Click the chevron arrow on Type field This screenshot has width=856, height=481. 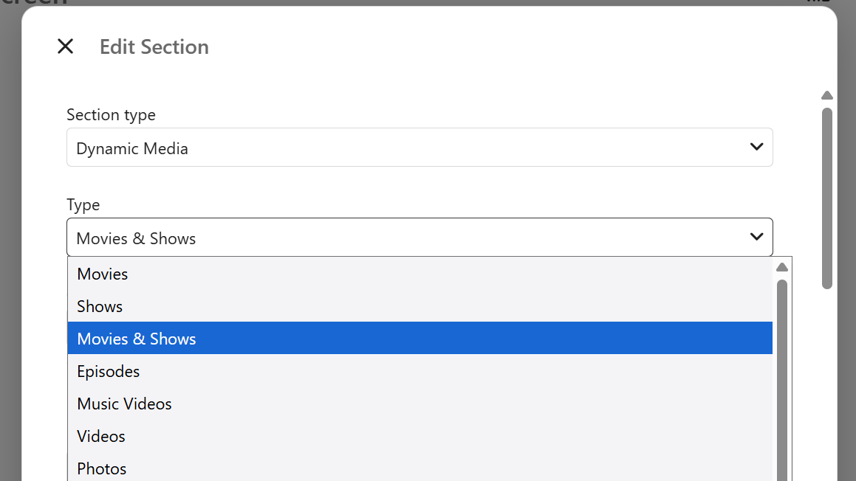[x=756, y=237]
